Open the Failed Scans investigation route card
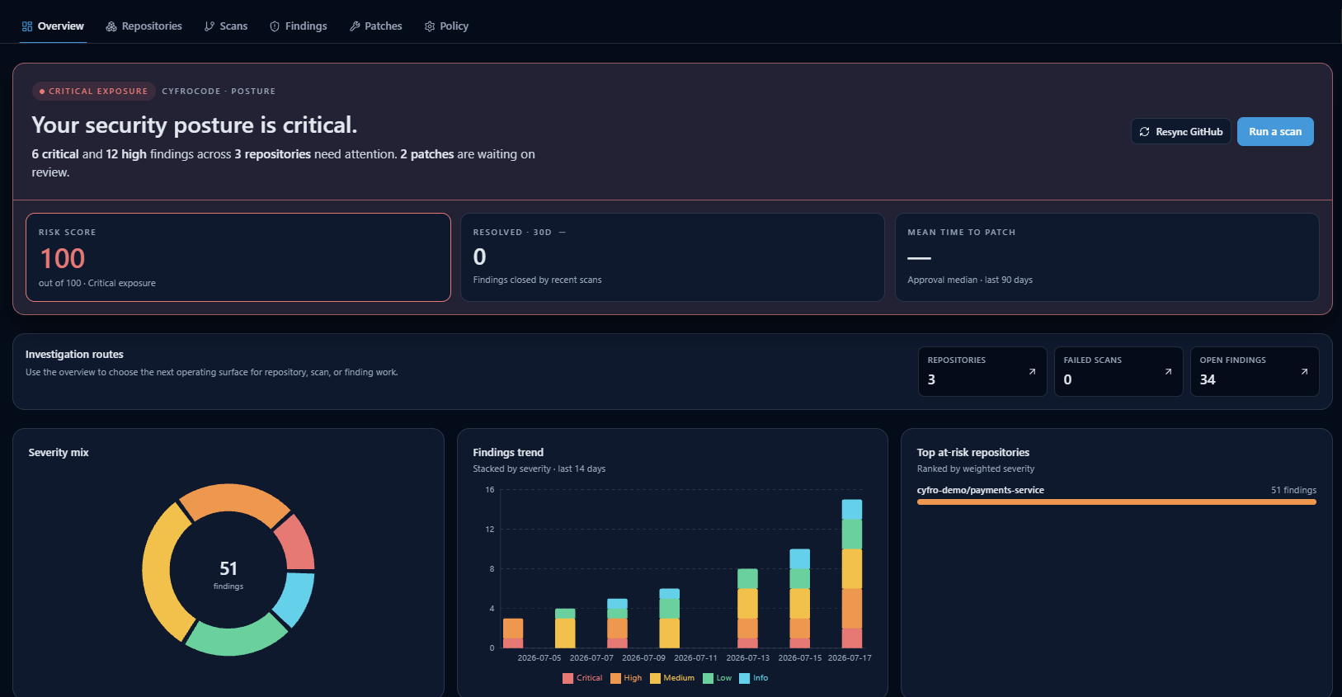The height and width of the screenshot is (697, 1342). point(1118,371)
